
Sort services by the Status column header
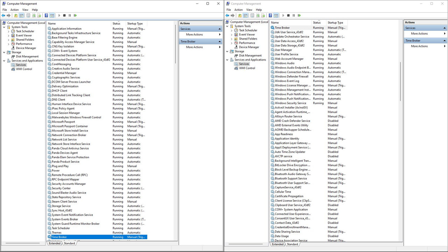click(116, 23)
